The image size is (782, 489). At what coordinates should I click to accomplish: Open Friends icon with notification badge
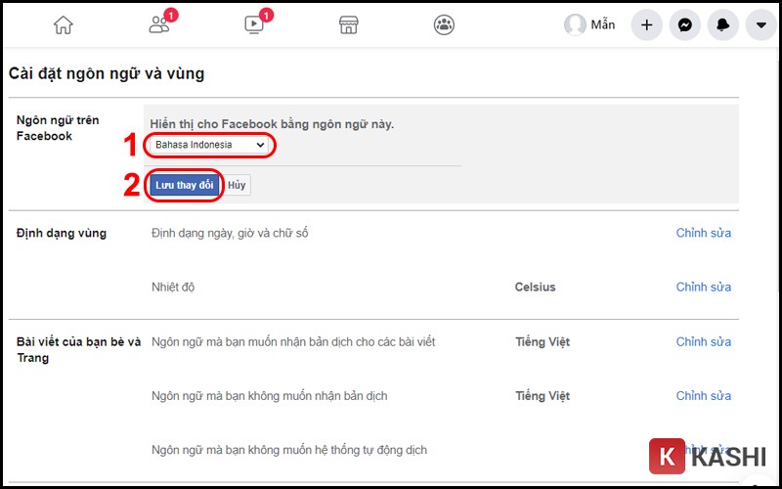point(159,24)
